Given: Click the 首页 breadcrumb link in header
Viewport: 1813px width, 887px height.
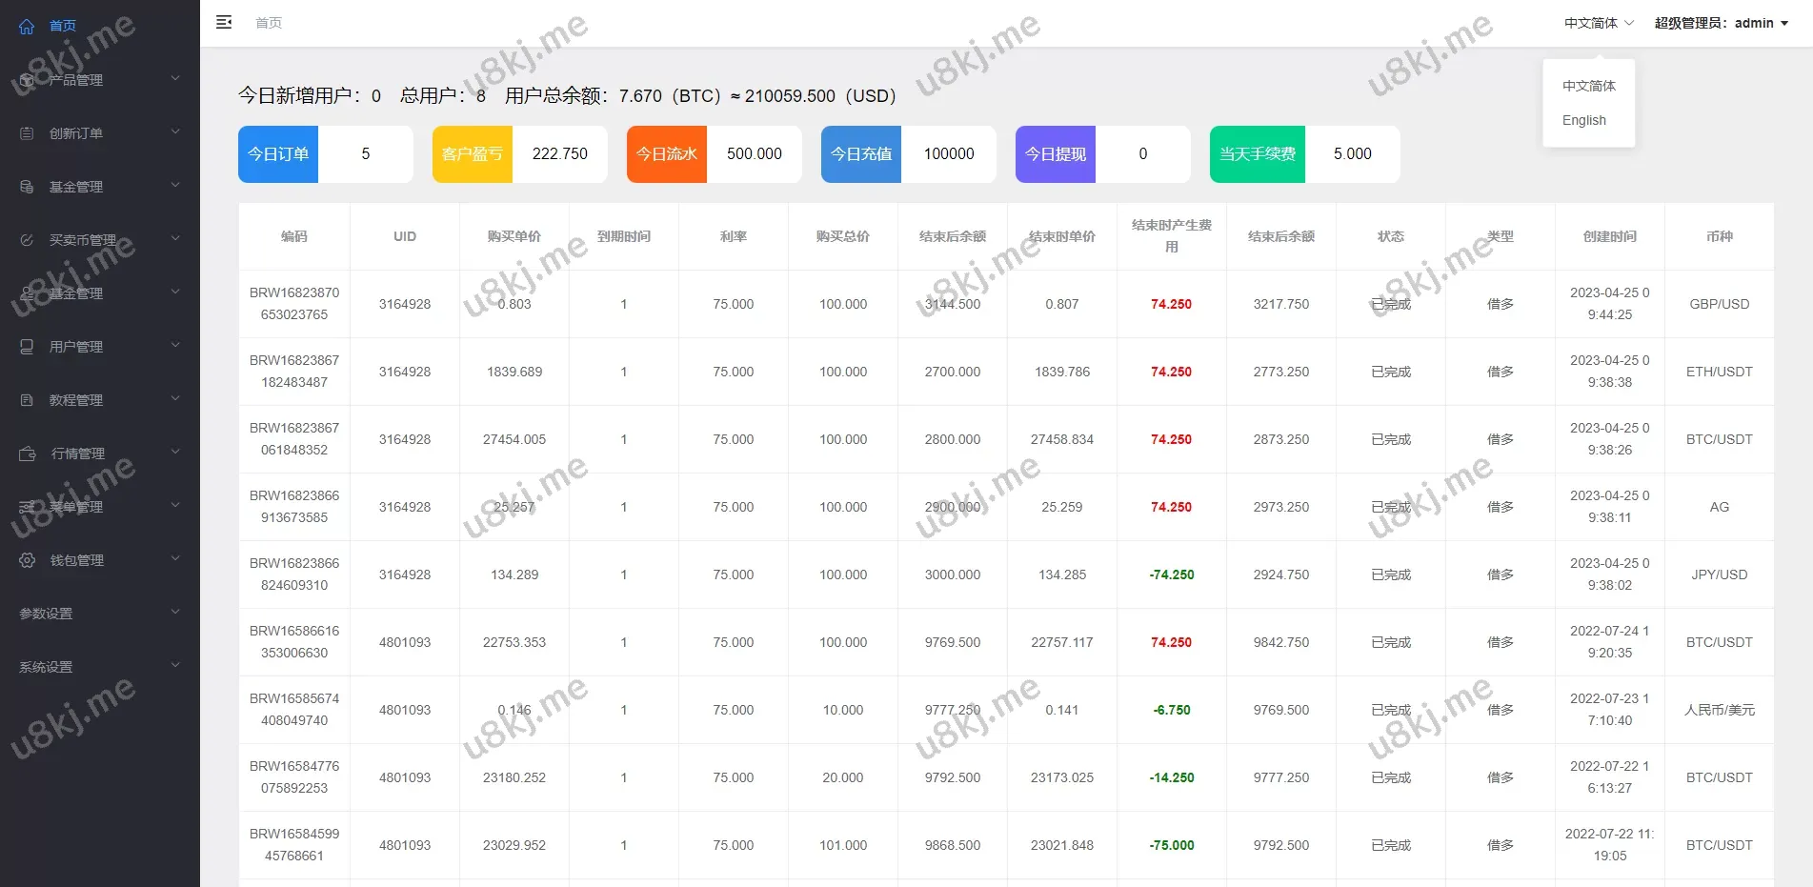Looking at the screenshot, I should 269,23.
